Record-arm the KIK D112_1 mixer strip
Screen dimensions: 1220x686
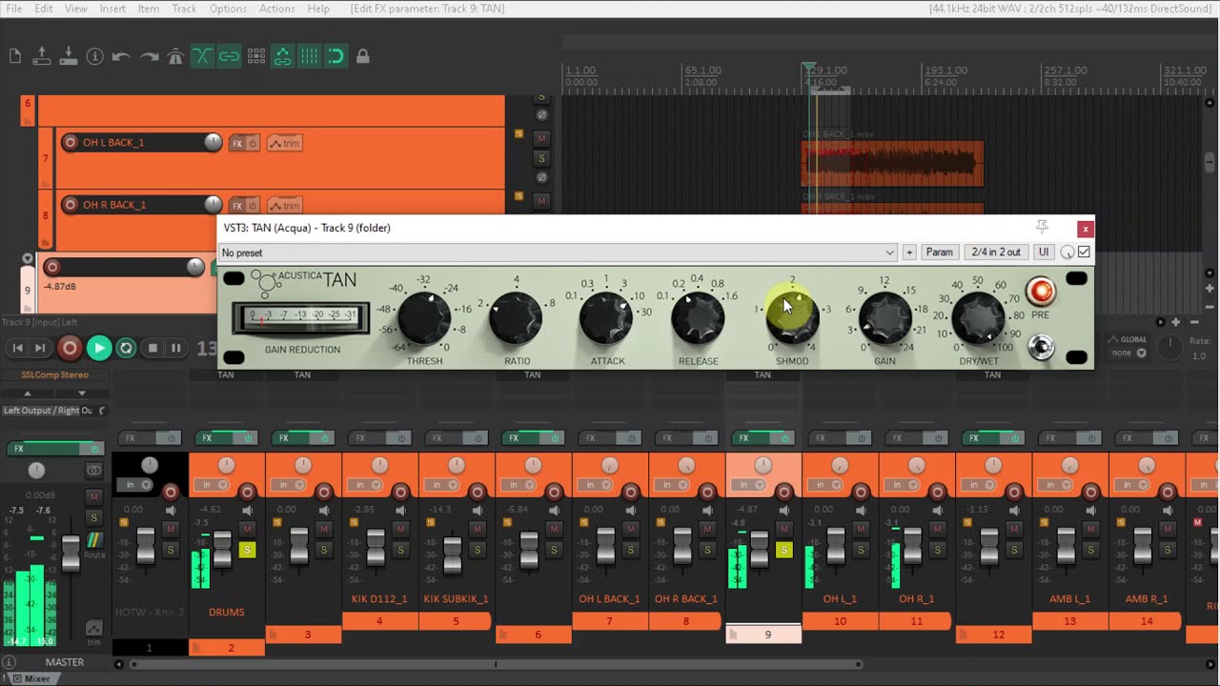coord(400,492)
